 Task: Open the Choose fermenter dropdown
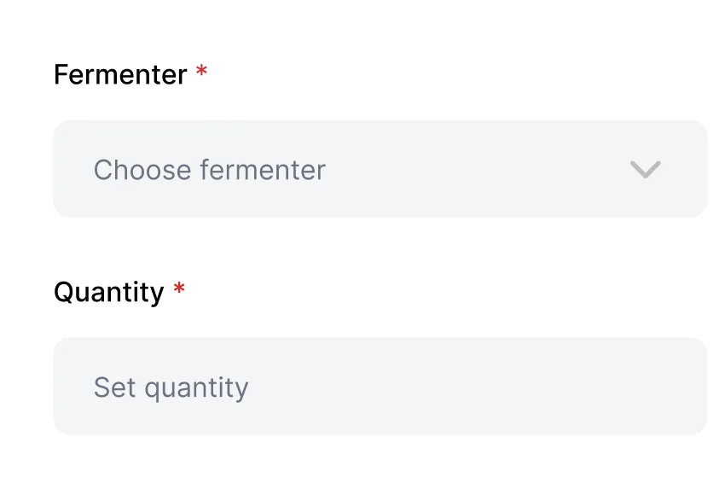coord(380,169)
